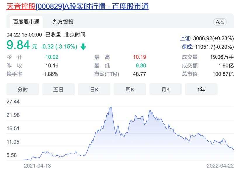Switch to the 百度股市通 tab
The image size is (243, 170).
[26, 22]
